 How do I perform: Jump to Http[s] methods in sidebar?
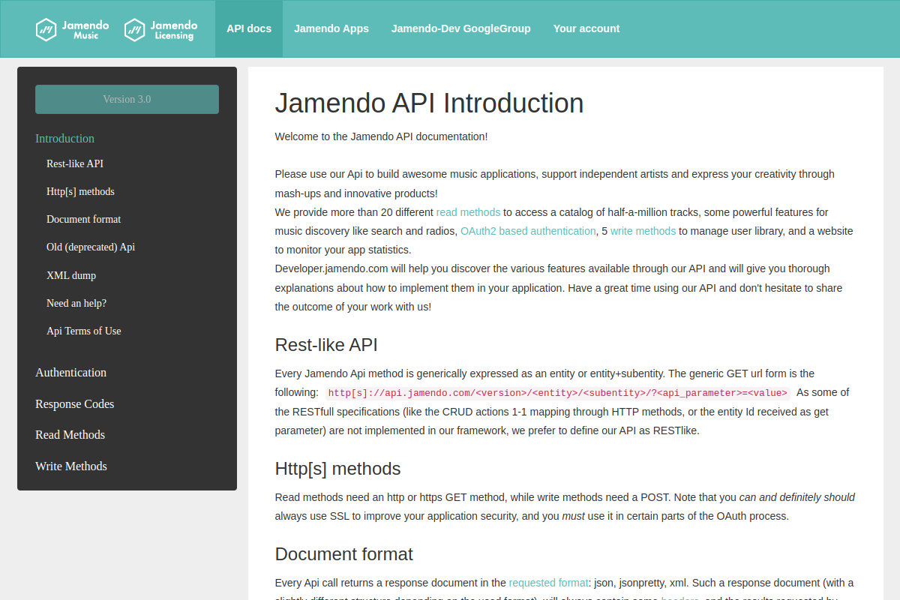pyautogui.click(x=80, y=191)
